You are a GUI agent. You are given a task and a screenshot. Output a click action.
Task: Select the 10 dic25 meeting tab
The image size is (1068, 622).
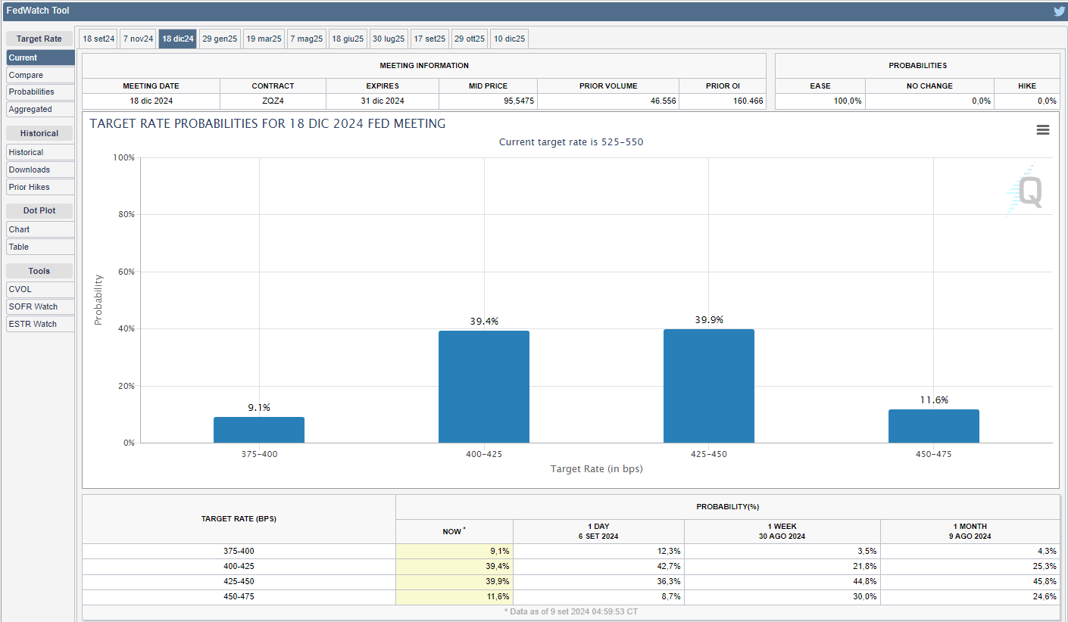pyautogui.click(x=509, y=39)
